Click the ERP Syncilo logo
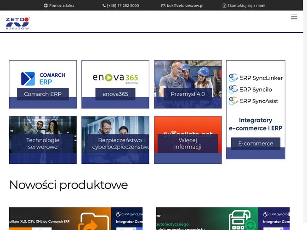 250,89
